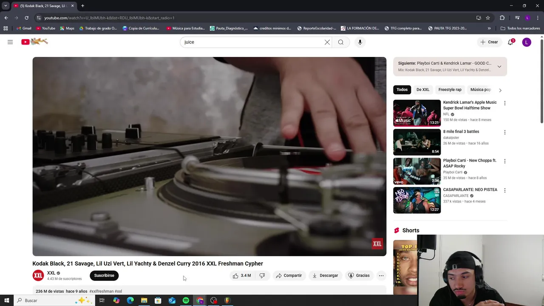The height and width of the screenshot is (306, 544).
Task: Like the video with thumbs up
Action: 241,275
